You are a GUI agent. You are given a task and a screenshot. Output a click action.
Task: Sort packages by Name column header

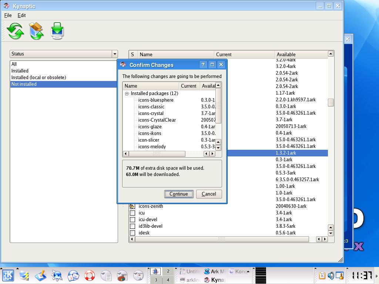click(x=176, y=54)
